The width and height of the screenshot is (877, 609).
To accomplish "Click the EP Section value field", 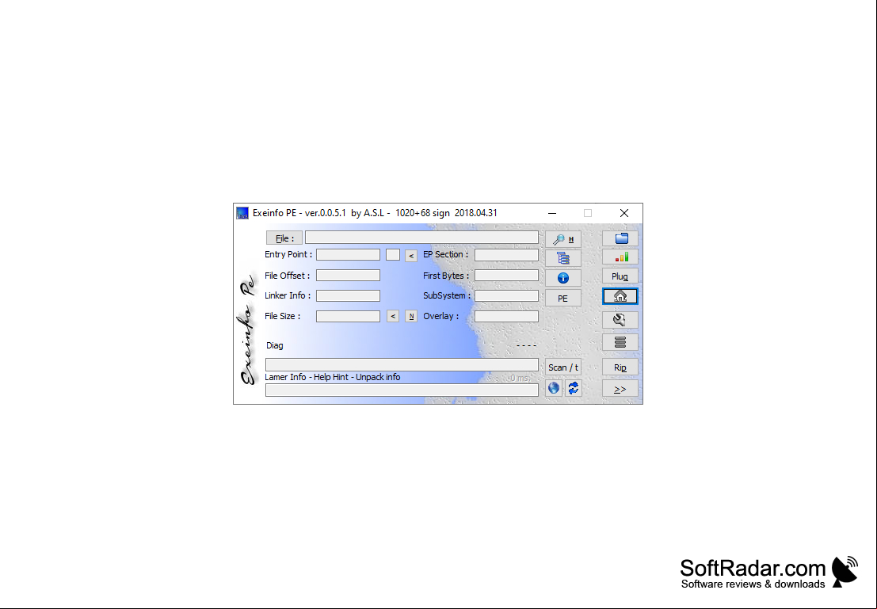I will 507,255.
